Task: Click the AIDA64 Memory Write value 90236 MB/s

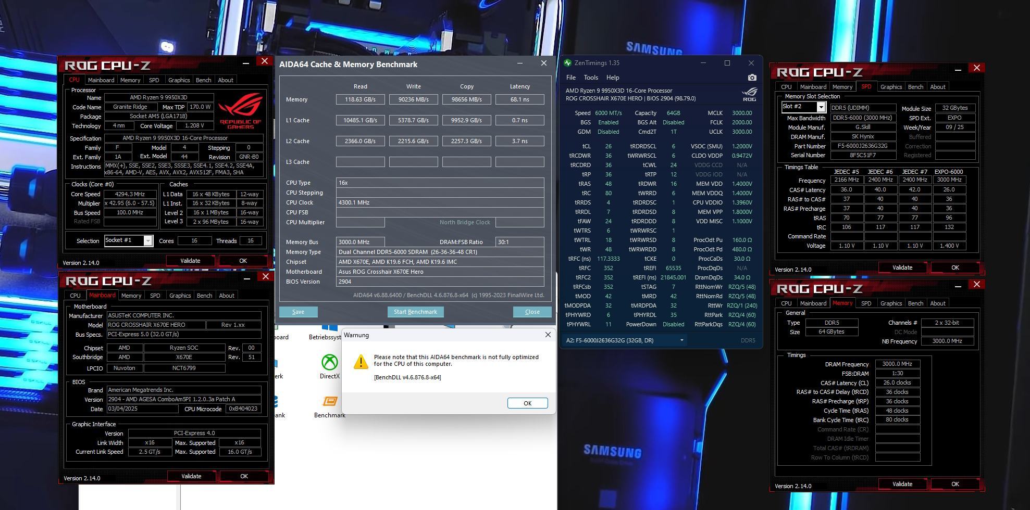Action: 414,99
